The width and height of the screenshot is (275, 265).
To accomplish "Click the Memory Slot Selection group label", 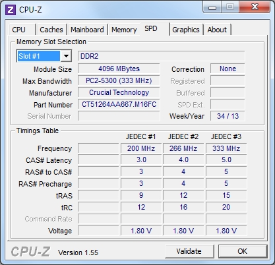I will tap(51, 42).
